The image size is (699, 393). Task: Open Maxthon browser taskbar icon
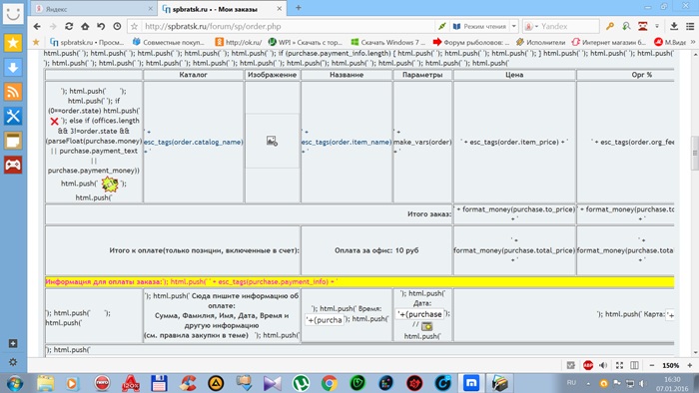[470, 383]
